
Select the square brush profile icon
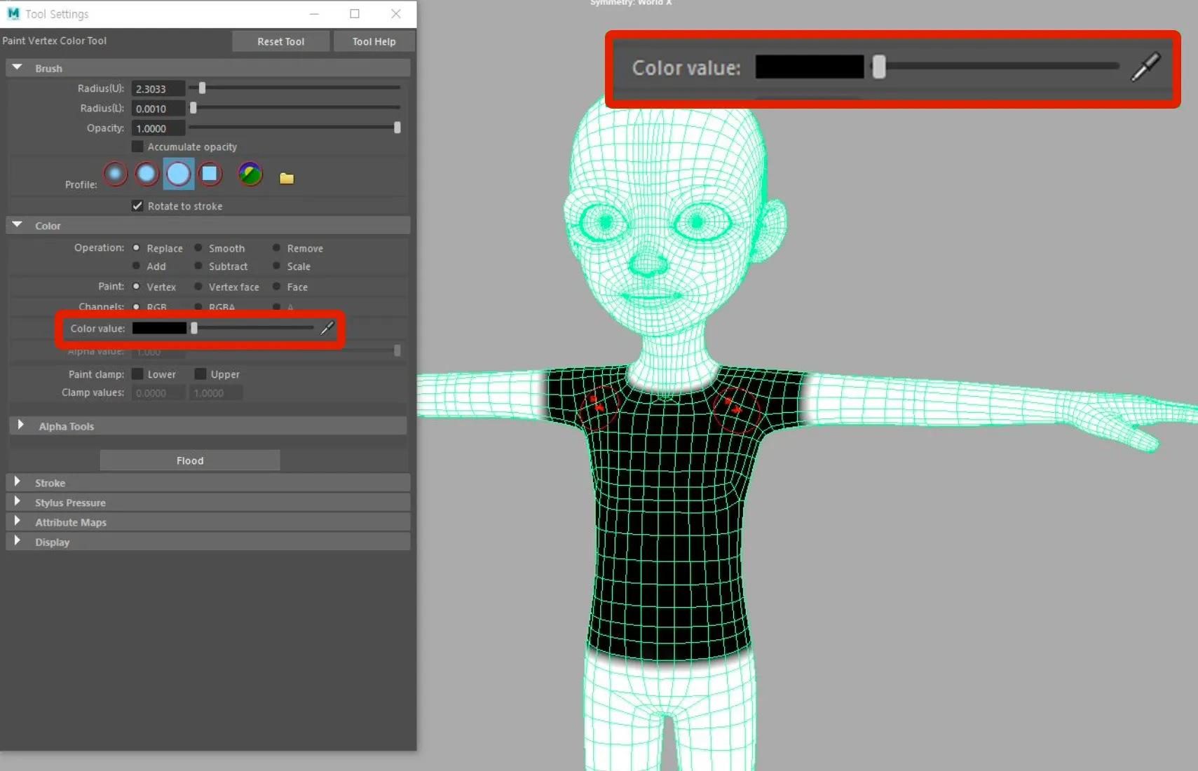tap(210, 174)
